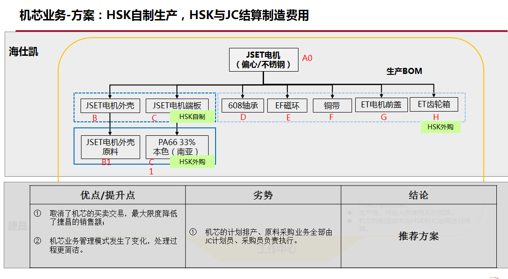508x279 pixels.
Task: Select the 生产BOM label
Action: pos(404,71)
